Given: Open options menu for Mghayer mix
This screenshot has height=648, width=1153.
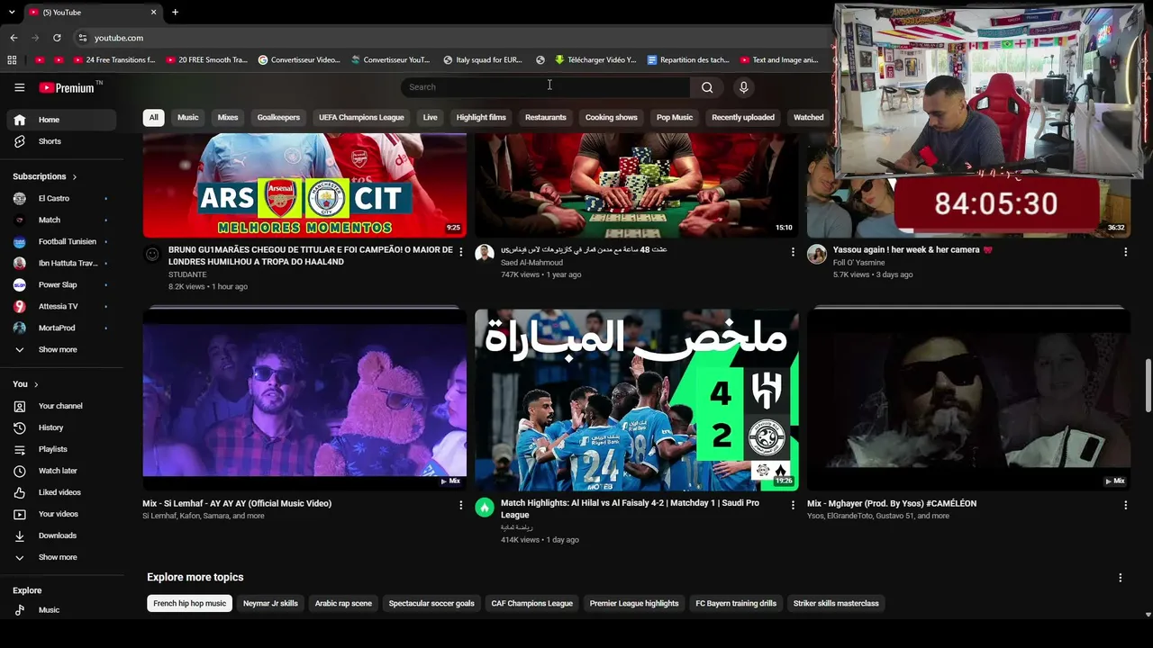Looking at the screenshot, I should pyautogui.click(x=1125, y=505).
